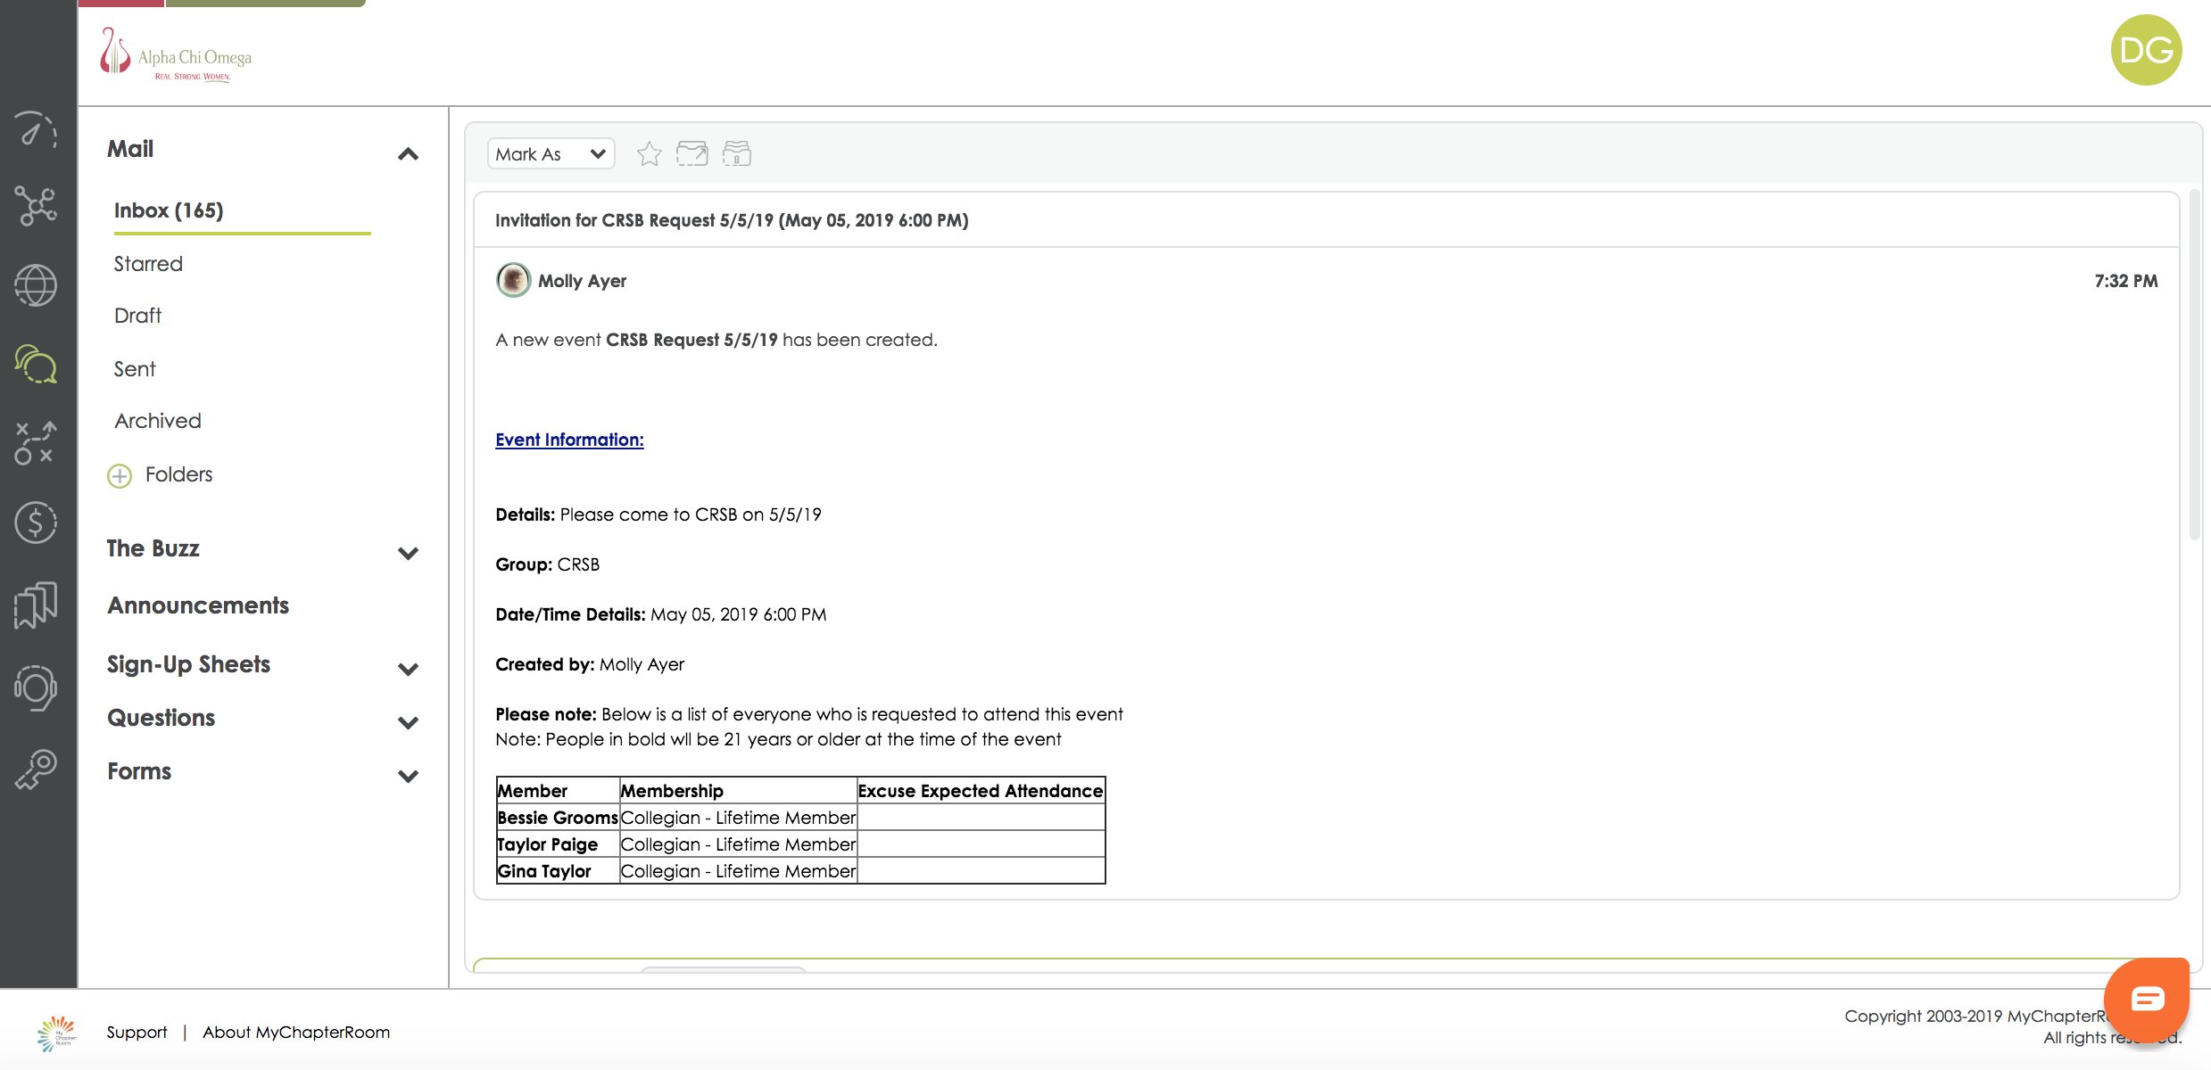Click the DG user avatar
Screen dimensions: 2211x1070
point(2146,50)
